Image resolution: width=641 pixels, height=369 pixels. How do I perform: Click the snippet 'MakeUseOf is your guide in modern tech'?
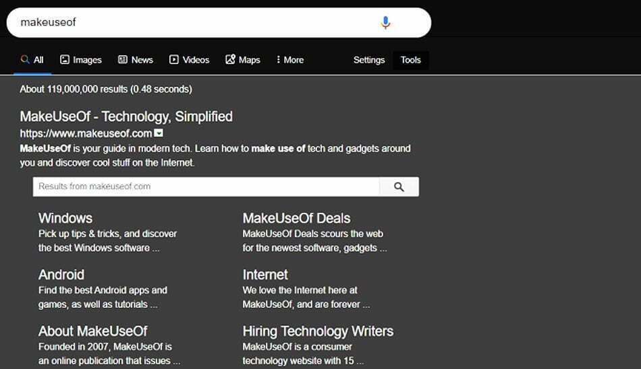click(x=105, y=149)
